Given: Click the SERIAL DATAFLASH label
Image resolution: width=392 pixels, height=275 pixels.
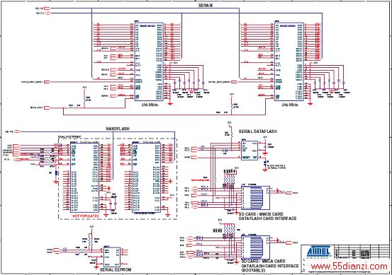Looking at the screenshot, I should point(257,131).
